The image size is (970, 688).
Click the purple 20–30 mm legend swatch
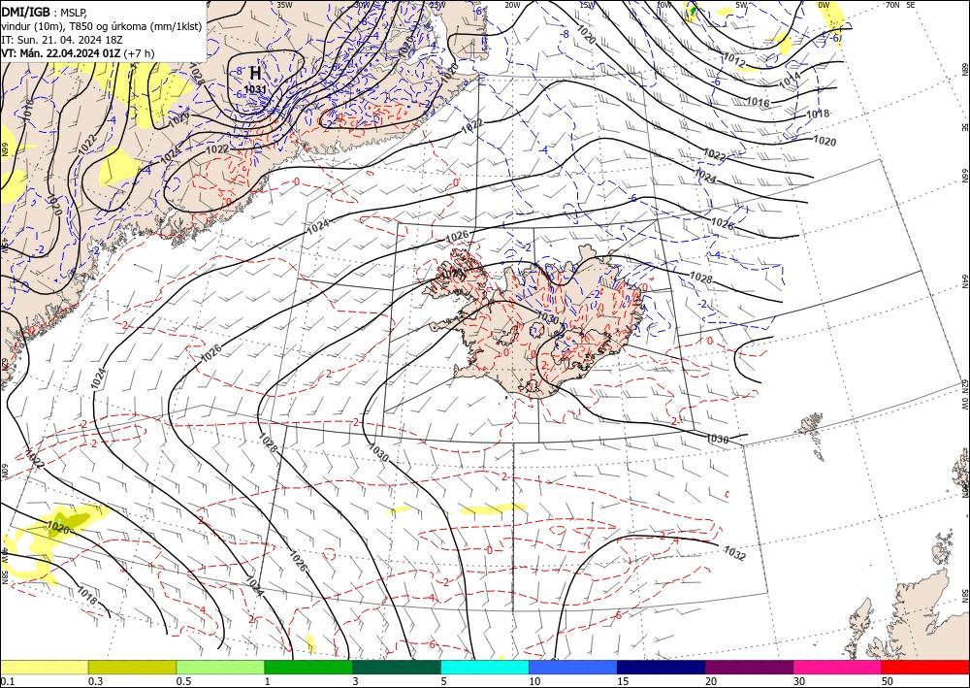point(749,667)
